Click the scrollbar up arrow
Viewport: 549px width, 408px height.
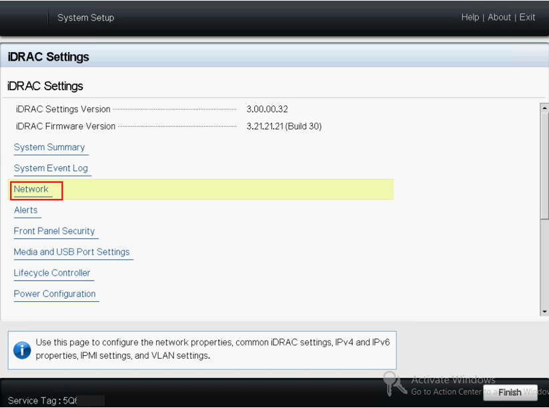point(544,108)
